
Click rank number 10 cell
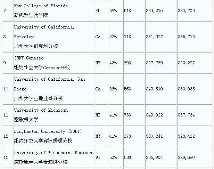coord(6,89)
